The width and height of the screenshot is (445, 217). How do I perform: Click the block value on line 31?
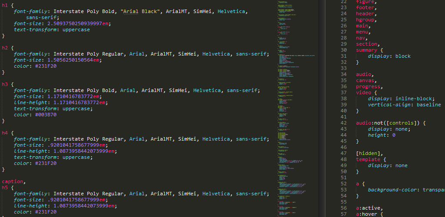pos(403,56)
